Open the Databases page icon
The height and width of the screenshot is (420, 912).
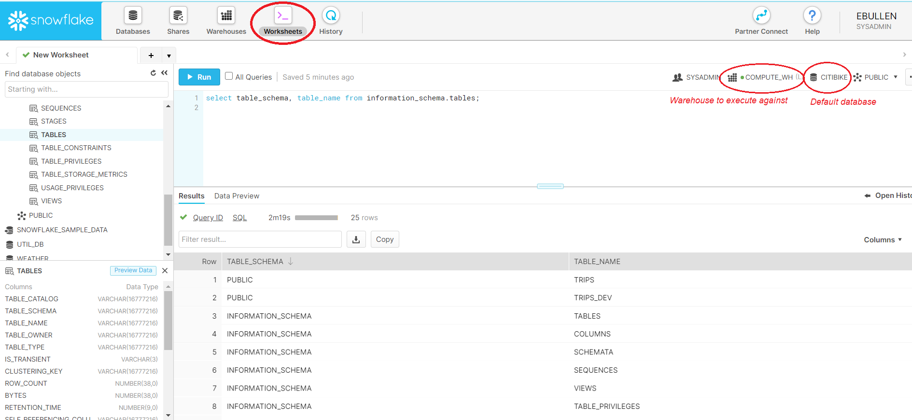click(x=133, y=15)
